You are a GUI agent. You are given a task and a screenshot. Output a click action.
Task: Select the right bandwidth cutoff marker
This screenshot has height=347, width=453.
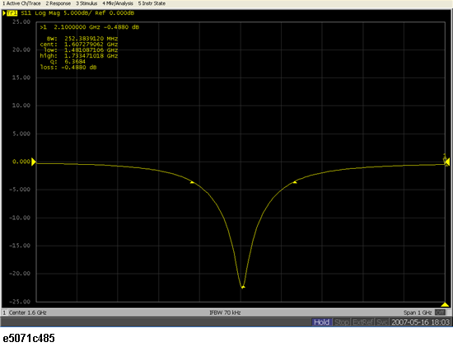click(295, 182)
